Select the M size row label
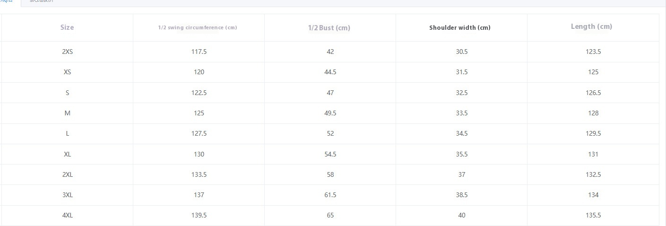666x226 pixels. click(x=67, y=113)
